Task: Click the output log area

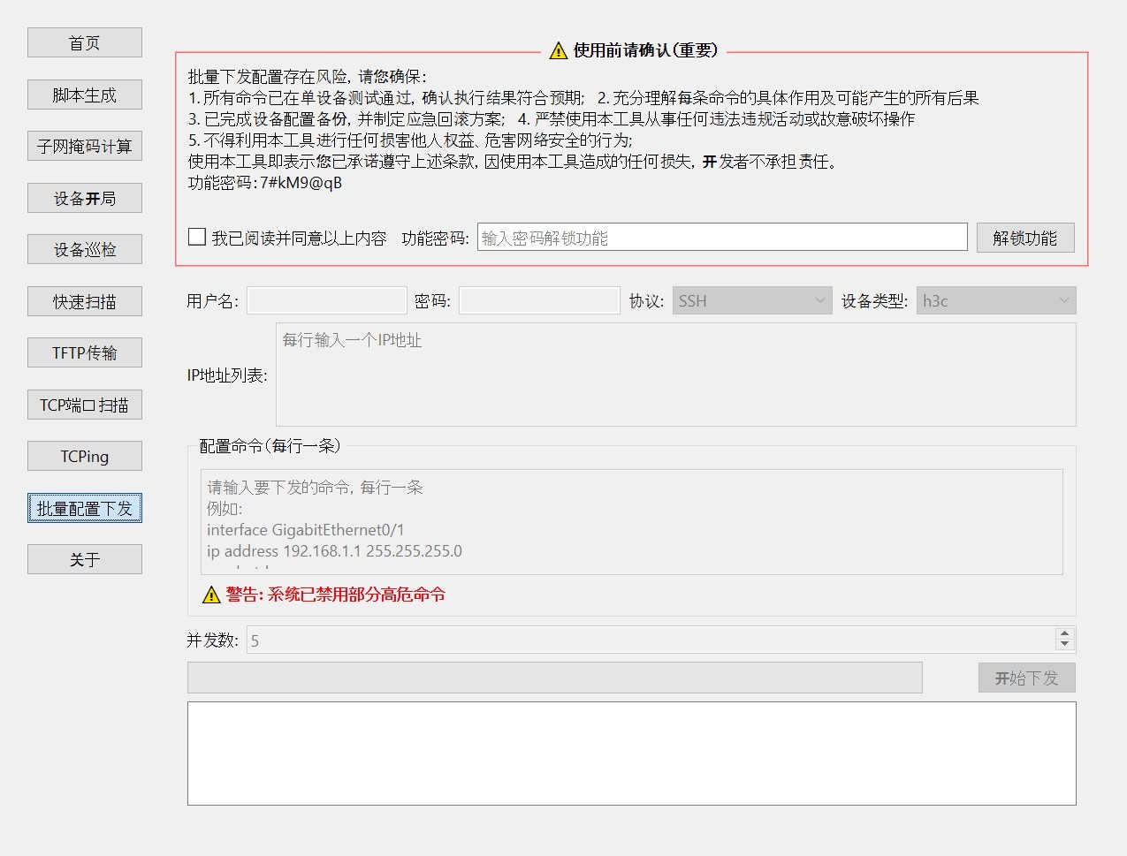Action: [x=632, y=754]
